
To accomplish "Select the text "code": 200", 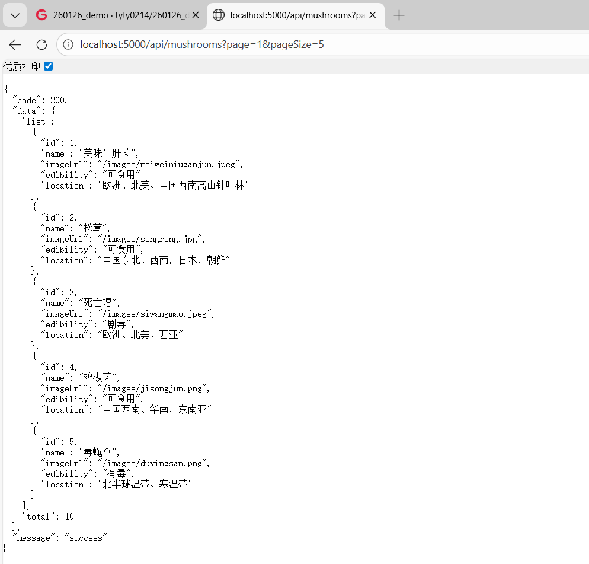I will click(x=40, y=100).
